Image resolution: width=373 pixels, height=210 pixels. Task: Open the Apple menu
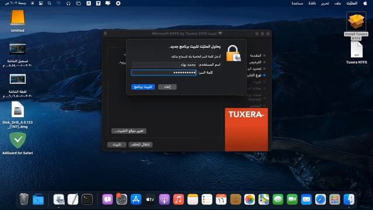pyautogui.click(x=365, y=3)
